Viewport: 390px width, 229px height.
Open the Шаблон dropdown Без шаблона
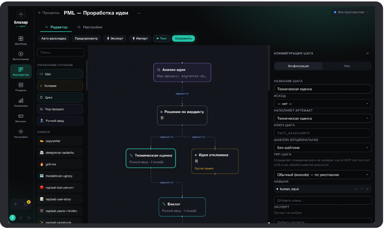pyautogui.click(x=323, y=148)
